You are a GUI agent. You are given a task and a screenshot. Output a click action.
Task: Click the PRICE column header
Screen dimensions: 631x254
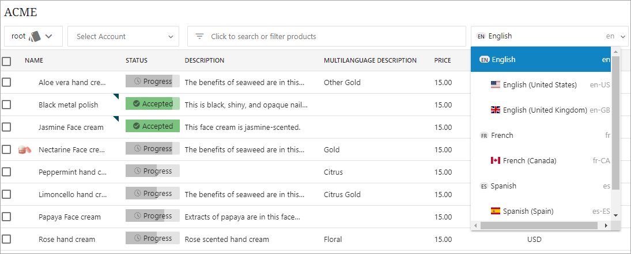[x=443, y=60]
